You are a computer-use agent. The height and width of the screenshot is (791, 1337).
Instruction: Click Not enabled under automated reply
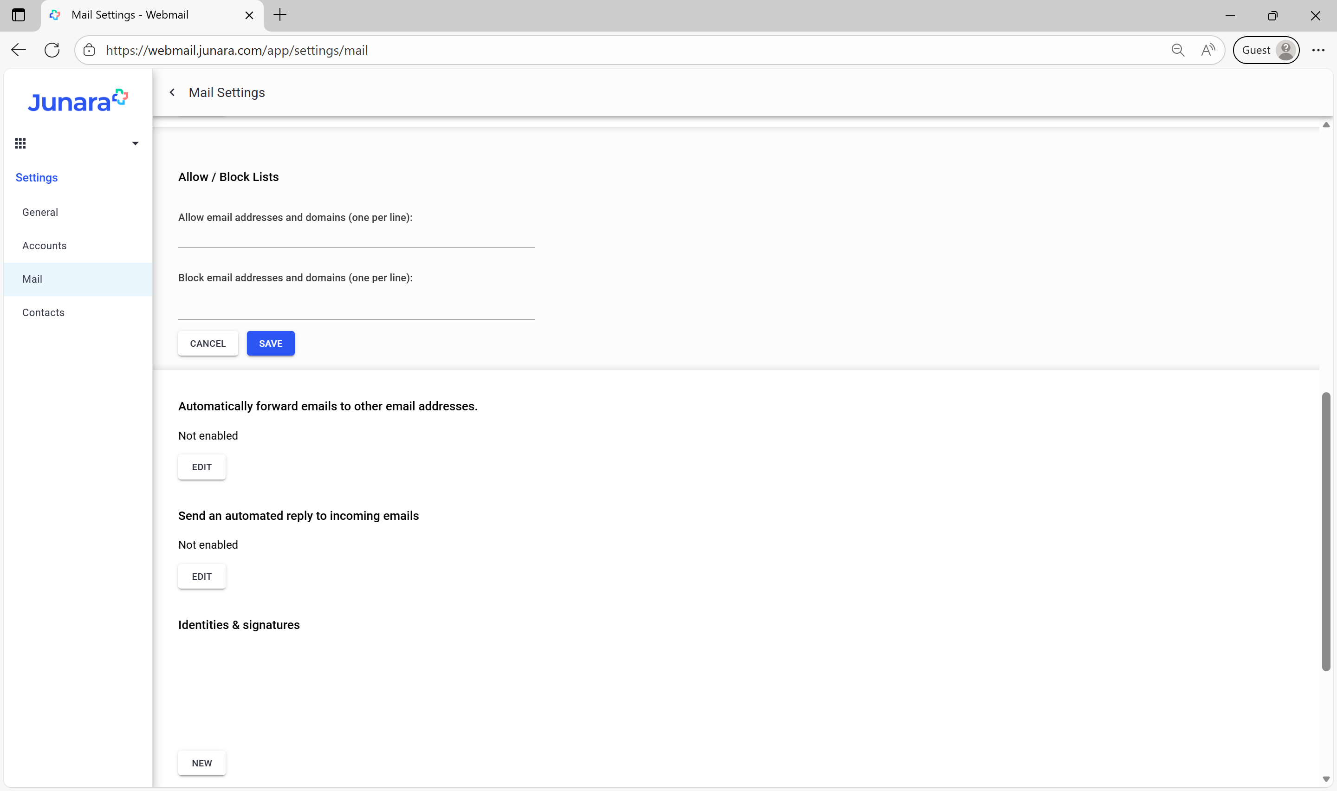click(x=208, y=545)
